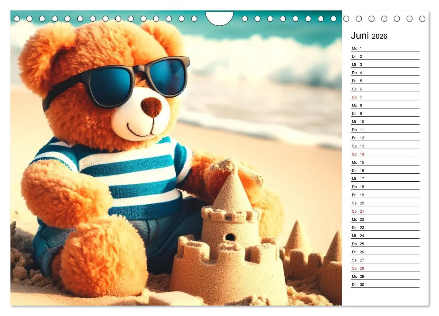
Task: Select the 'Mo 8' calendar row
Action: tap(385, 105)
